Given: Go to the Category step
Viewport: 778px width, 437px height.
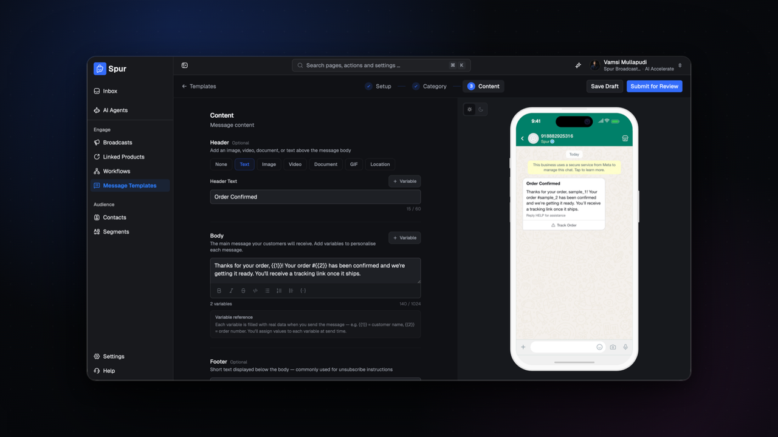Looking at the screenshot, I should pos(430,86).
